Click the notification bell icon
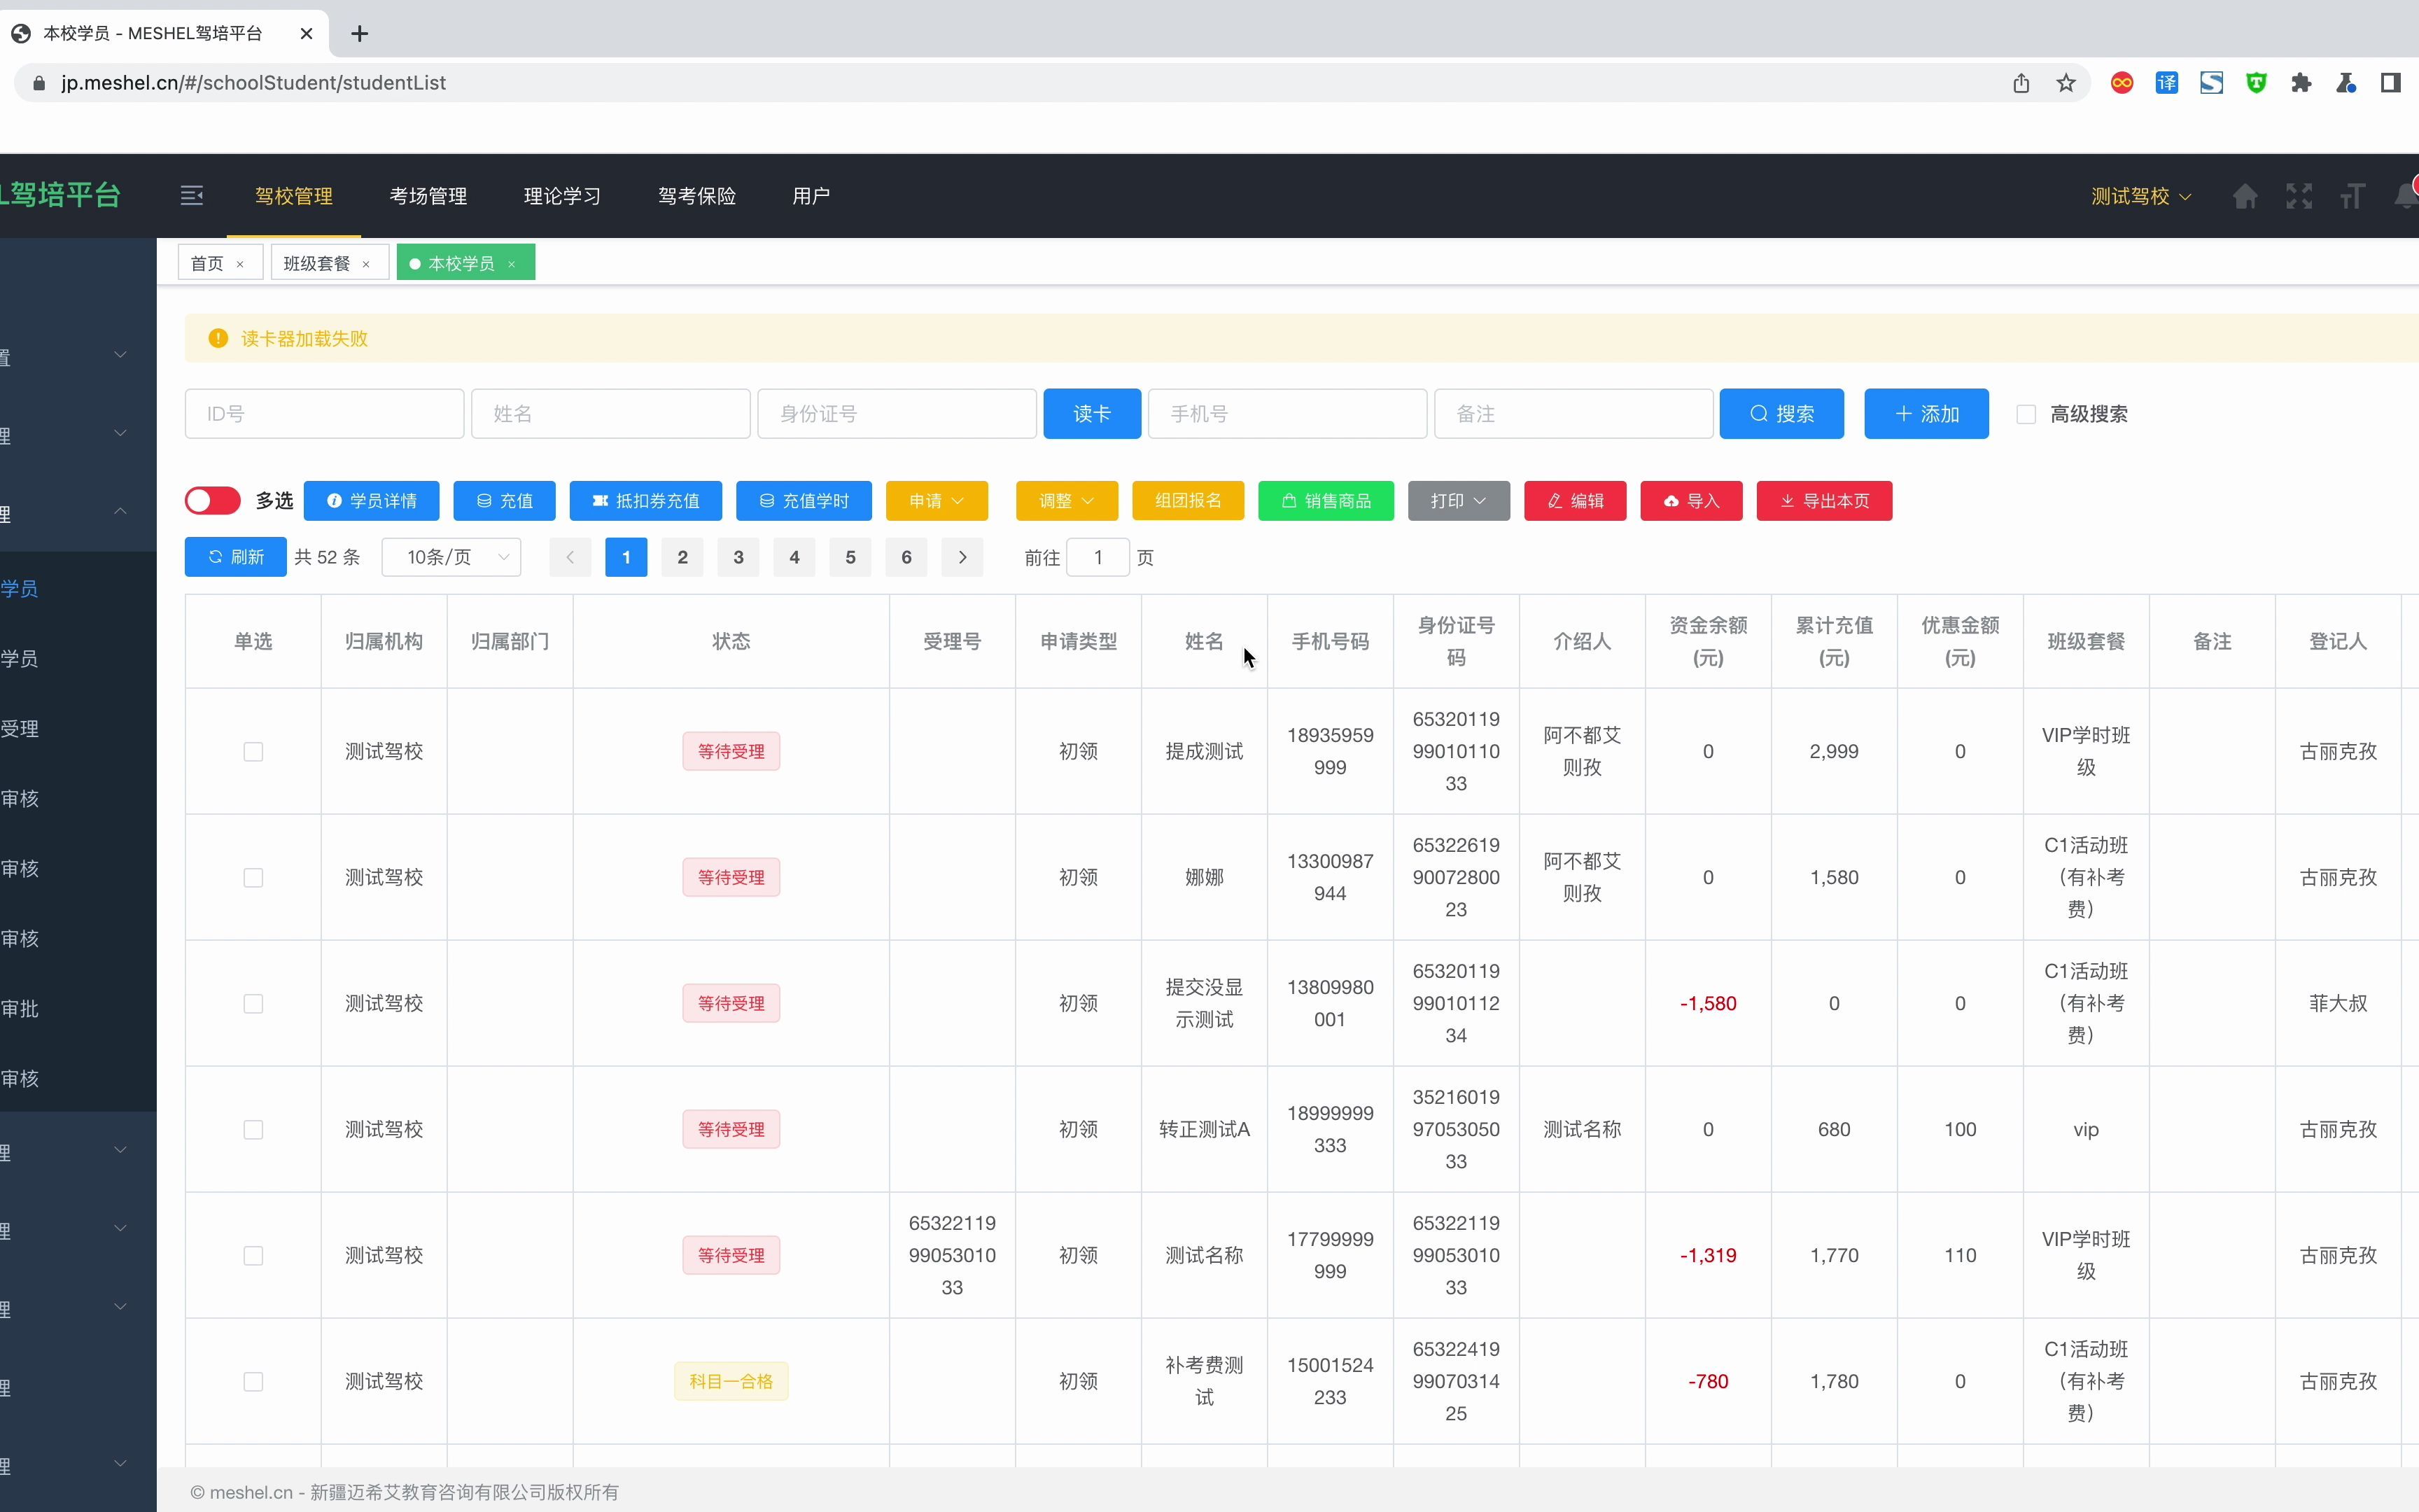Viewport: 2419px width, 1512px height. (2405, 196)
